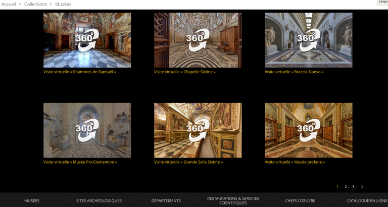Image resolution: width=388 pixels, height=207 pixels.
Task: Jump to pagination page 2
Action: point(346,187)
